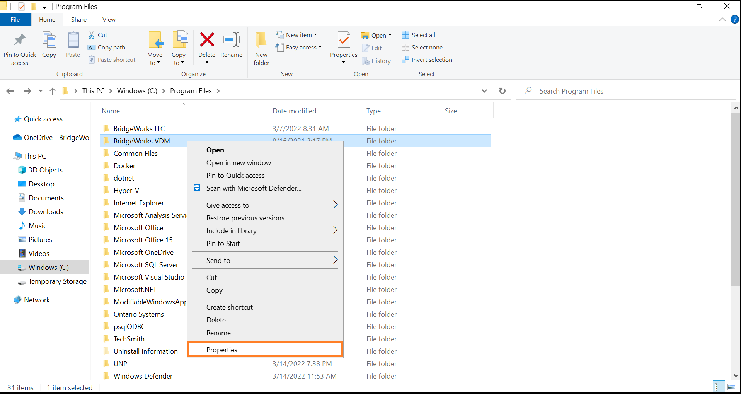Open recent locations dropdown arrow
The height and width of the screenshot is (394, 741).
(x=41, y=91)
